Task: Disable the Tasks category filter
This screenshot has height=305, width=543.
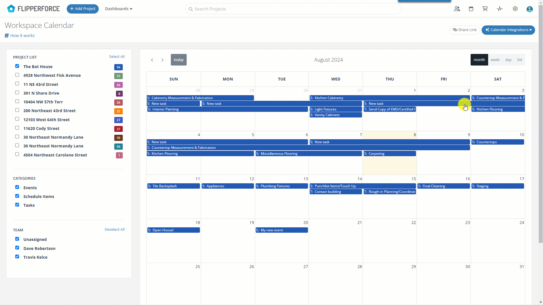Action: (17, 204)
